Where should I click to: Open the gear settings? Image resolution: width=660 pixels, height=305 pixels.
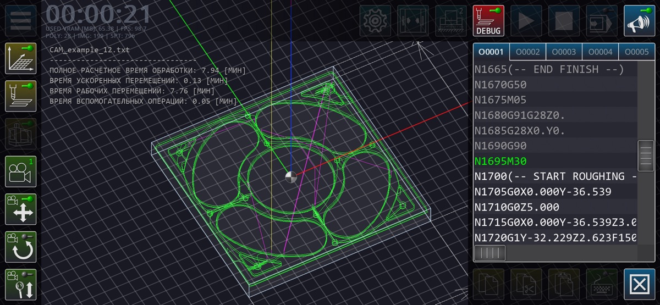pyautogui.click(x=375, y=21)
